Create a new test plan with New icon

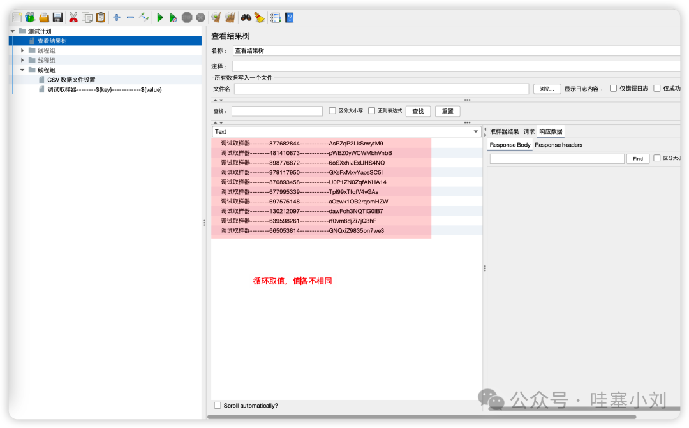17,18
